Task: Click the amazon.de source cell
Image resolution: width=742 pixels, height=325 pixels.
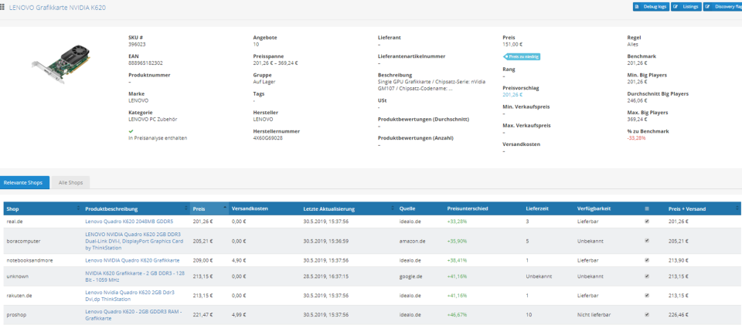Action: click(412, 241)
